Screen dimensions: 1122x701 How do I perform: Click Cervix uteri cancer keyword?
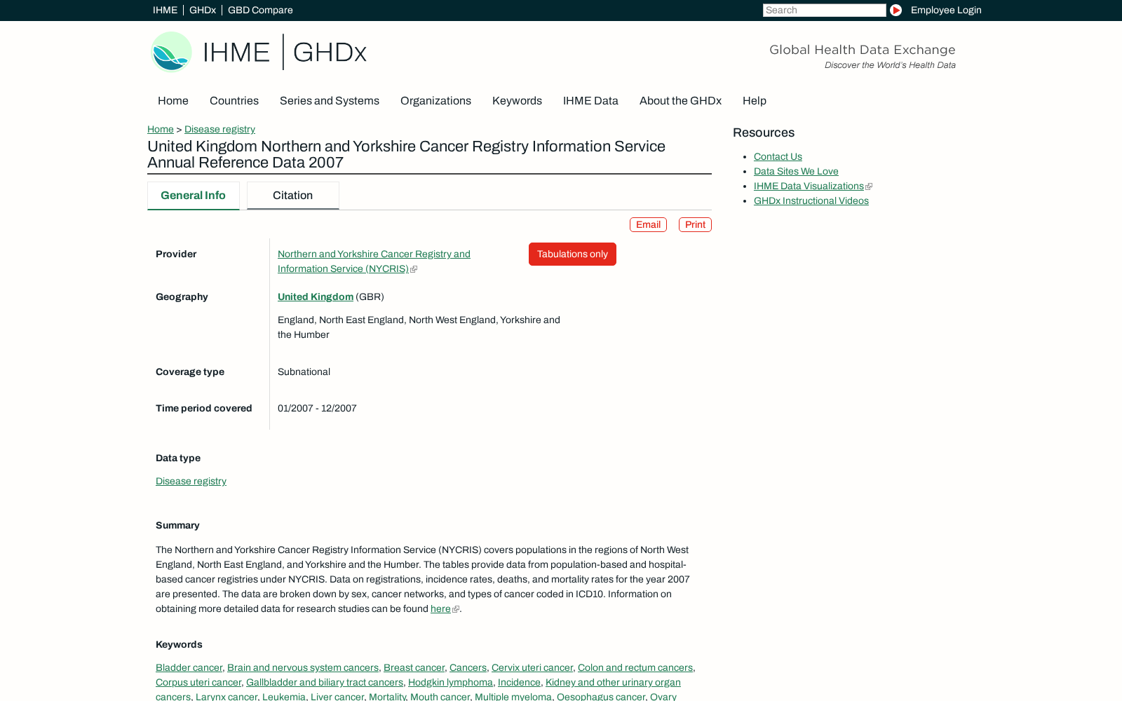[x=532, y=667]
